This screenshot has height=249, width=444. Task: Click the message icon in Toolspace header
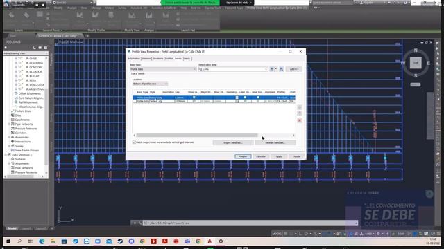pos(40,48)
